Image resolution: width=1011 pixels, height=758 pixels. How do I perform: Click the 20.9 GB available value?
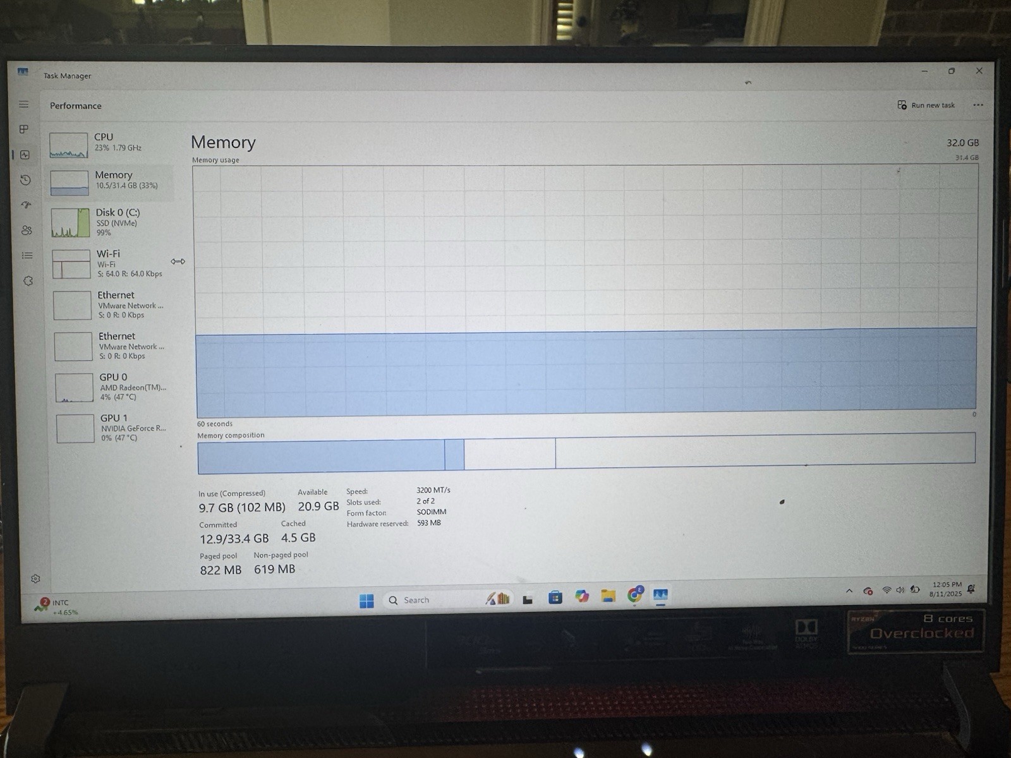click(318, 506)
